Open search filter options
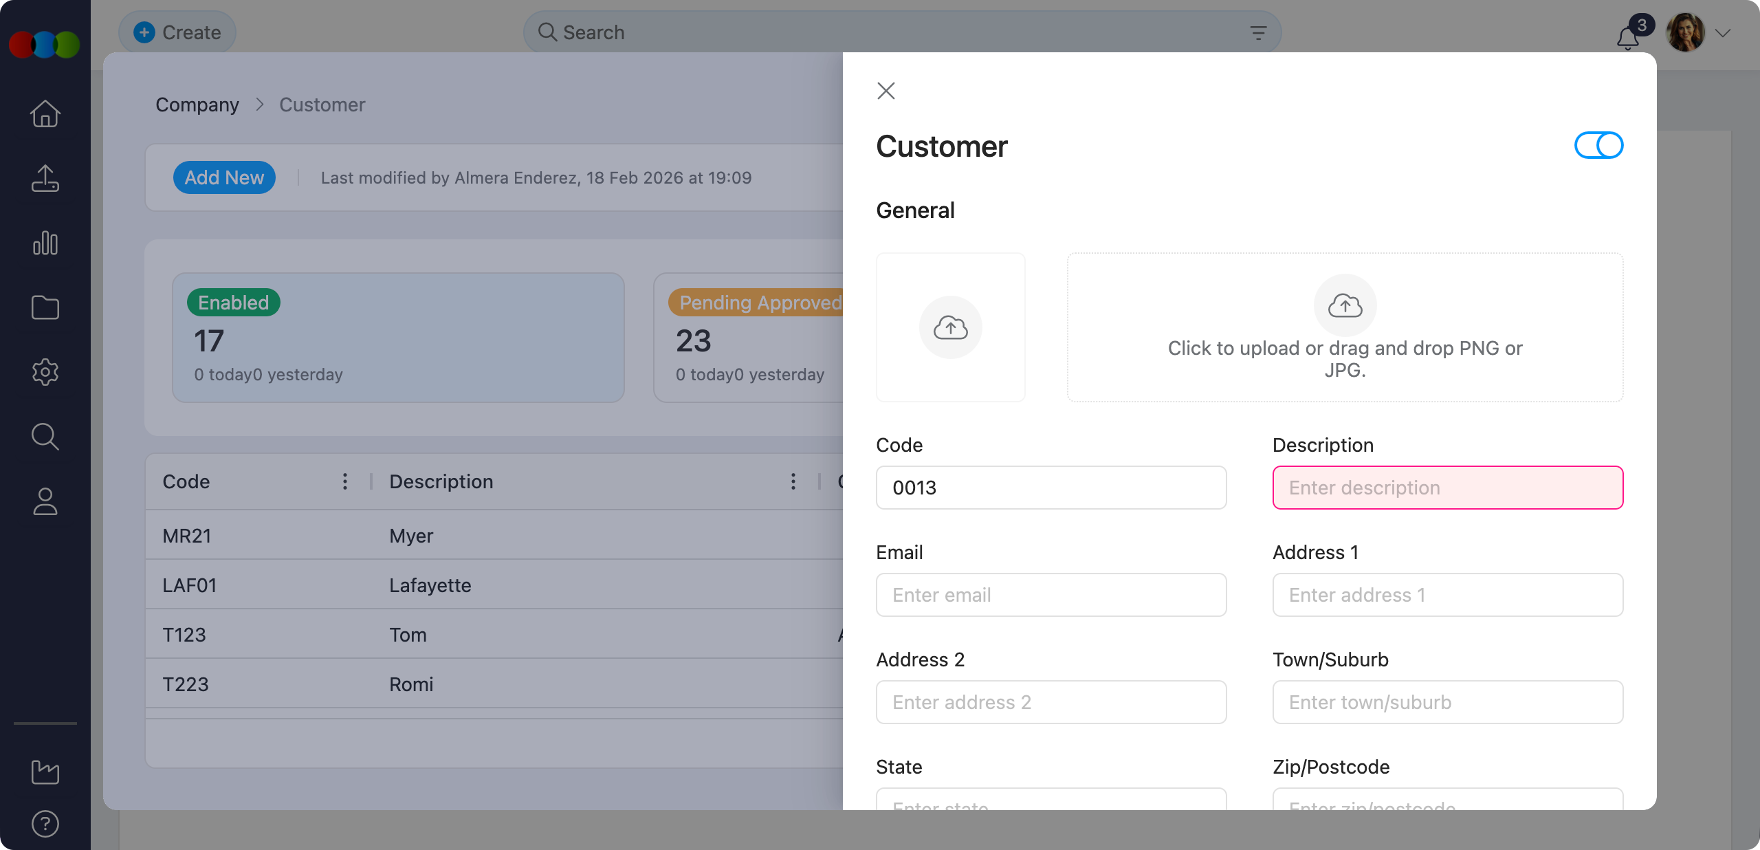Image resolution: width=1760 pixels, height=850 pixels. point(1258,32)
